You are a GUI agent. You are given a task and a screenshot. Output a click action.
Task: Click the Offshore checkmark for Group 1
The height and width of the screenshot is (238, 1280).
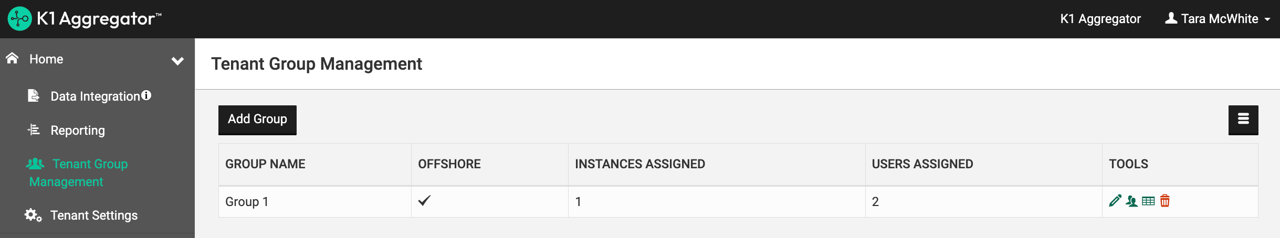(x=424, y=200)
